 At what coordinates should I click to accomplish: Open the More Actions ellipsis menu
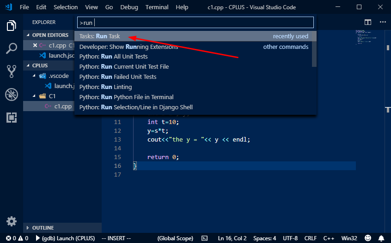point(383,22)
